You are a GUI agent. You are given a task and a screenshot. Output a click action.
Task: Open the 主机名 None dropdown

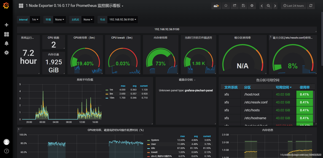[x=88, y=20]
